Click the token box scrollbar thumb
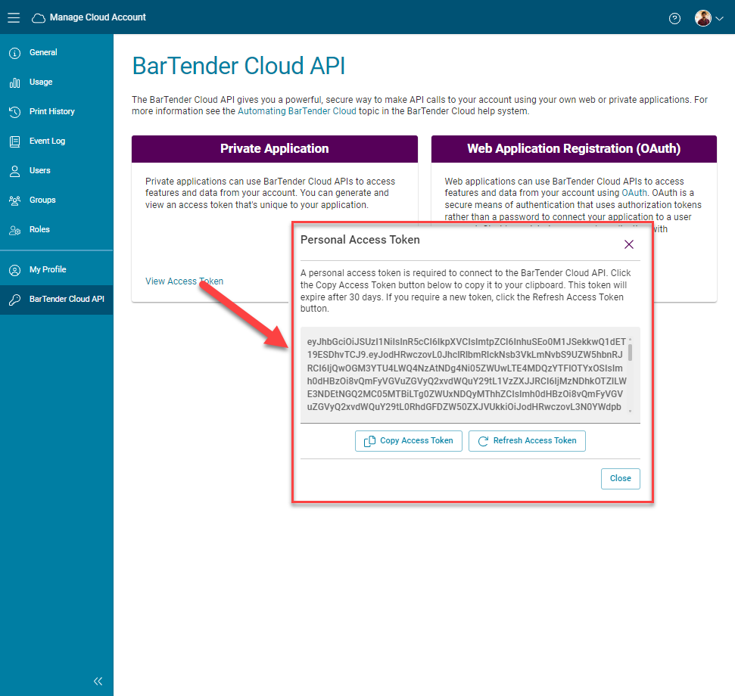 pos(630,353)
